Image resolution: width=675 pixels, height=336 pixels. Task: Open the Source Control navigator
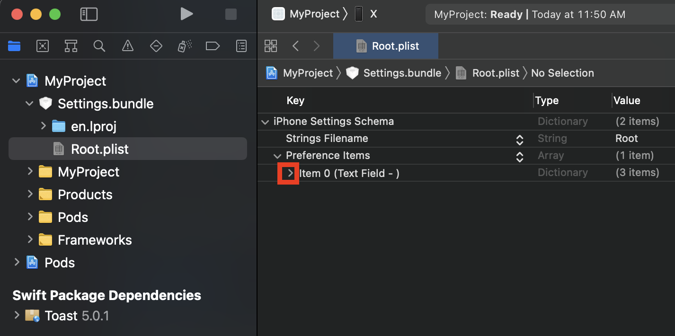click(43, 46)
